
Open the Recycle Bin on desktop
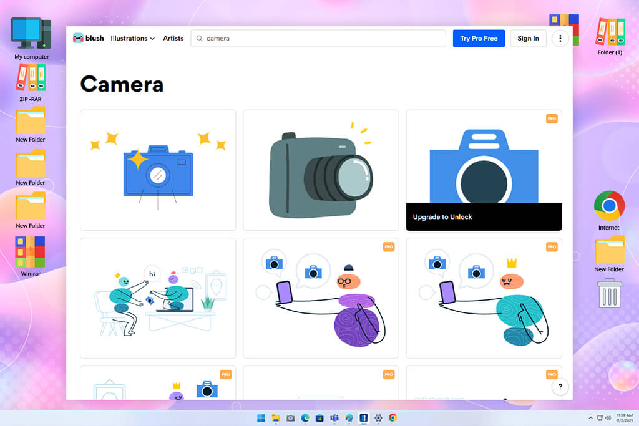609,293
